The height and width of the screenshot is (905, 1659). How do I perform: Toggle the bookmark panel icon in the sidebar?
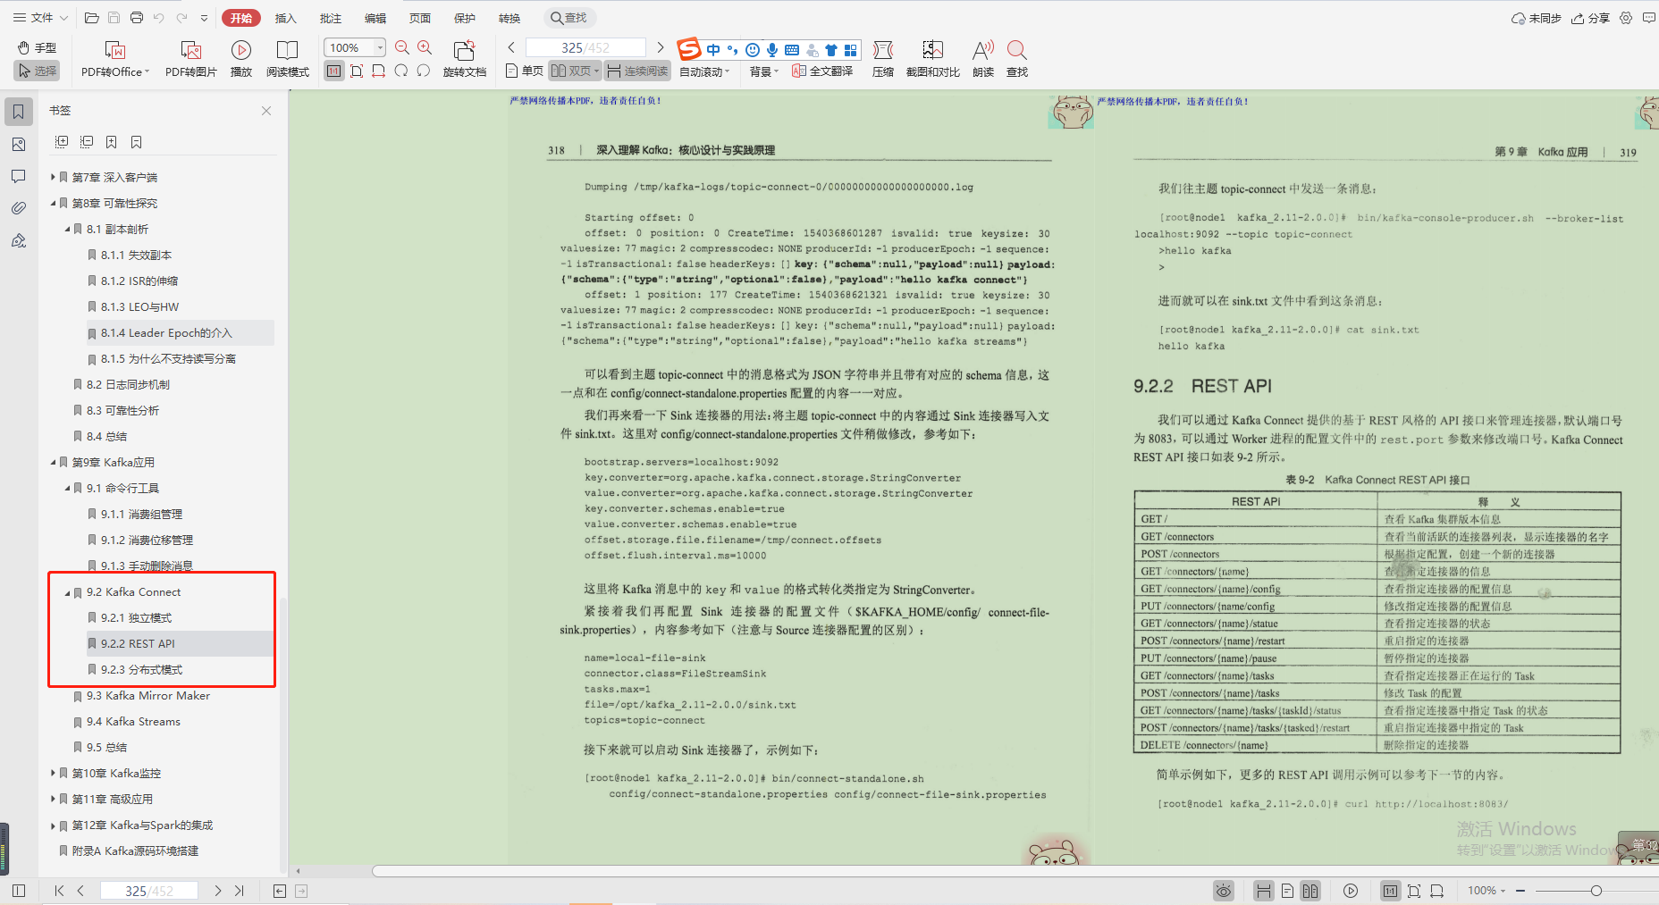click(x=19, y=112)
